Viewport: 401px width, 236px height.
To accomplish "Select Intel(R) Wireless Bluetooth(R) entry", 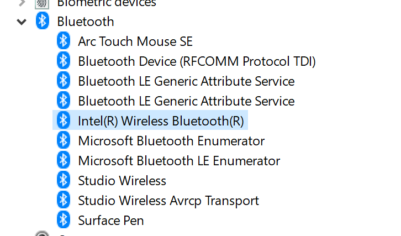I will 161,121.
